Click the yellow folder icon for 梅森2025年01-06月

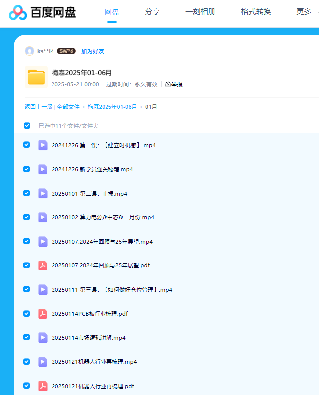coord(36,77)
